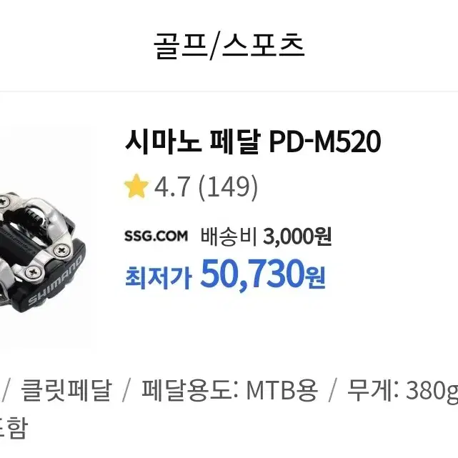Viewport: 458px width, 458px height.
Task: Click the 3,000원 amount
Action: (297, 237)
